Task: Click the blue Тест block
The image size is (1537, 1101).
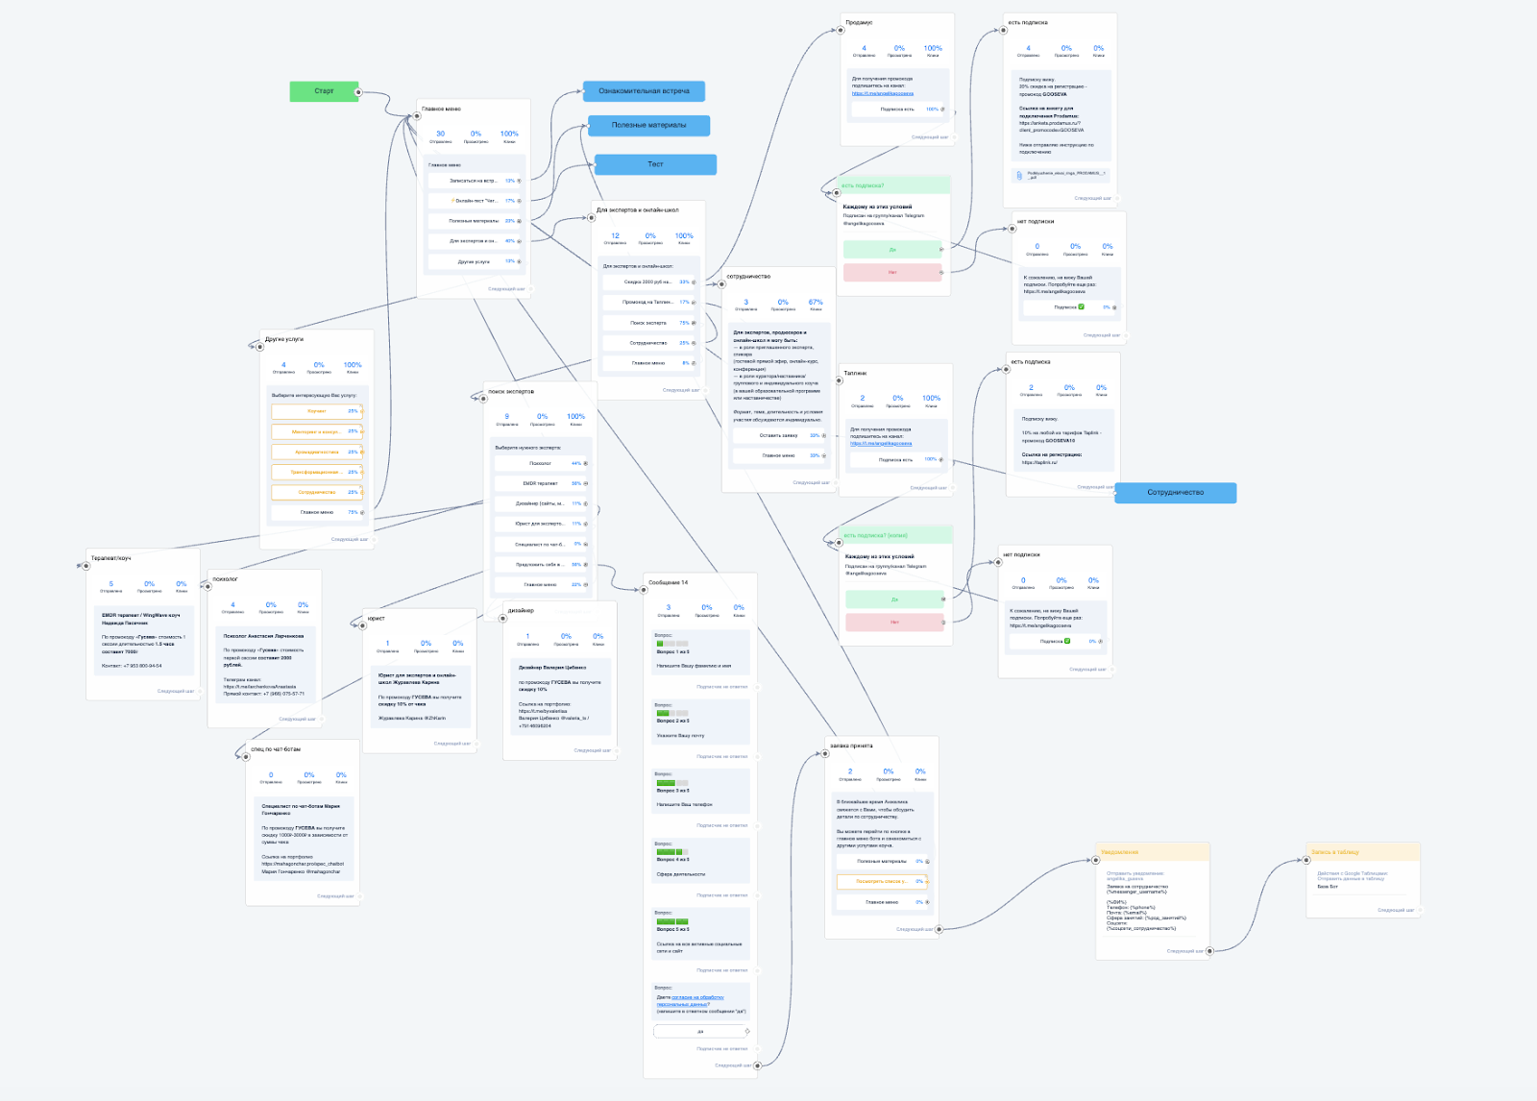Action: point(655,164)
